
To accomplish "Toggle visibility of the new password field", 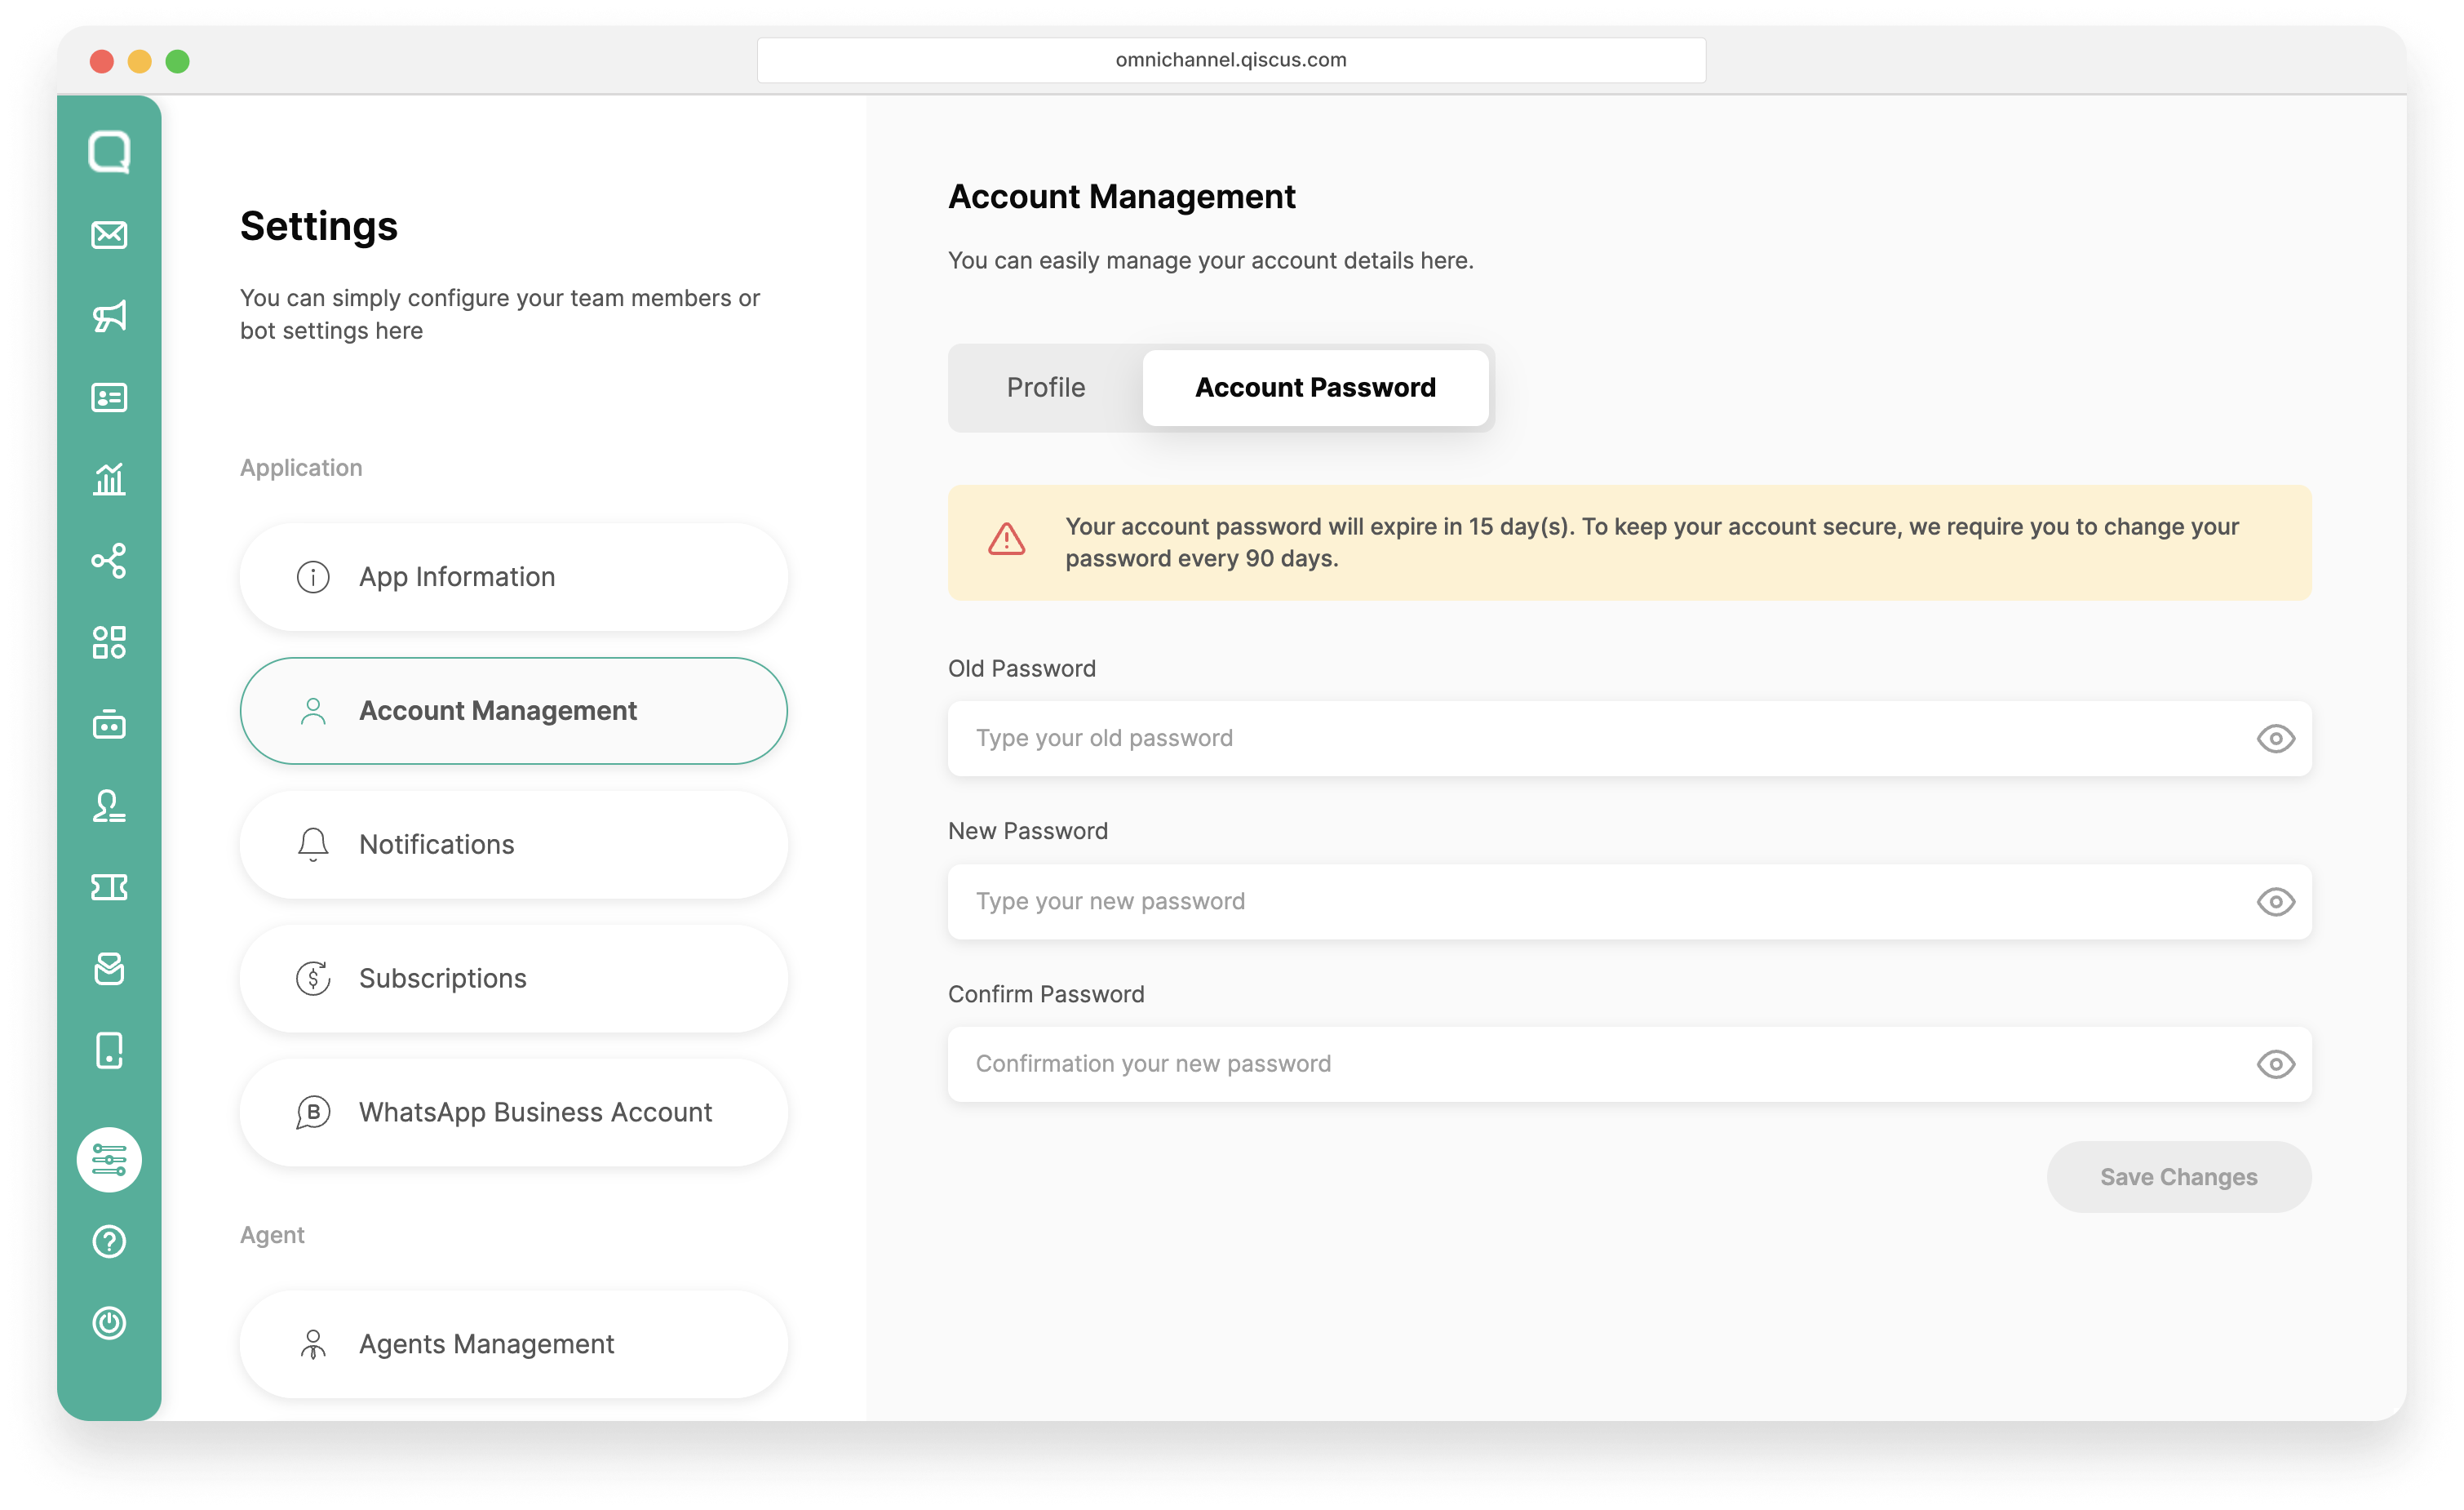I will [x=2275, y=902].
